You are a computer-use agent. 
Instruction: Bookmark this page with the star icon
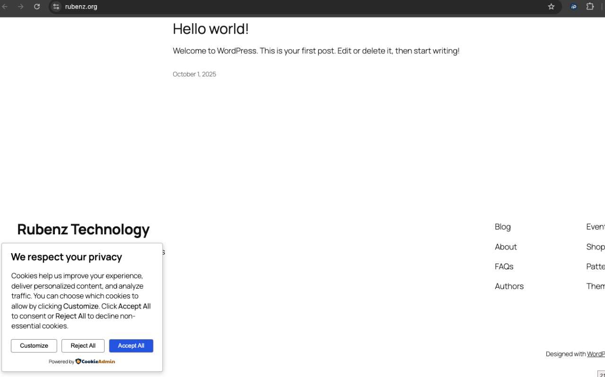pyautogui.click(x=551, y=7)
